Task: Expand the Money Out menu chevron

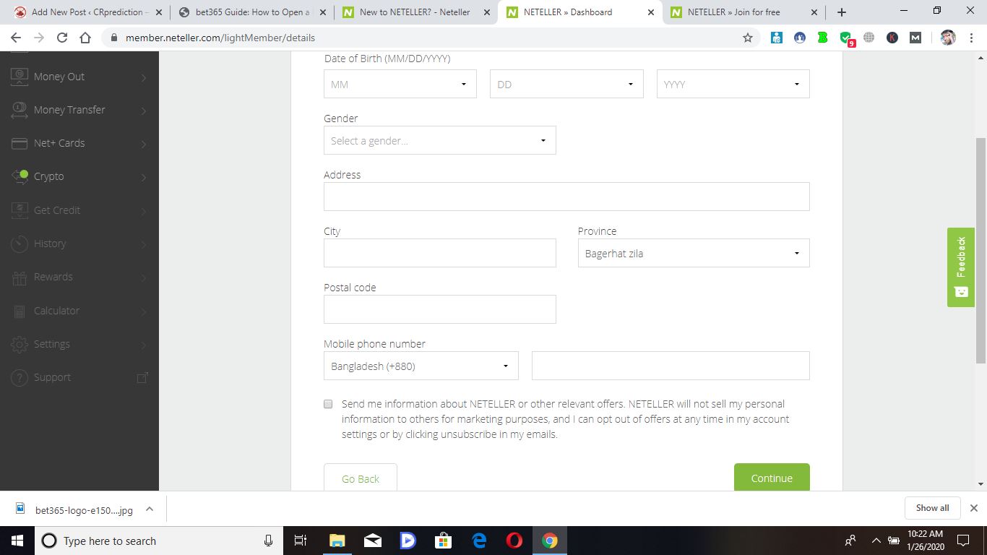Action: pos(144,77)
